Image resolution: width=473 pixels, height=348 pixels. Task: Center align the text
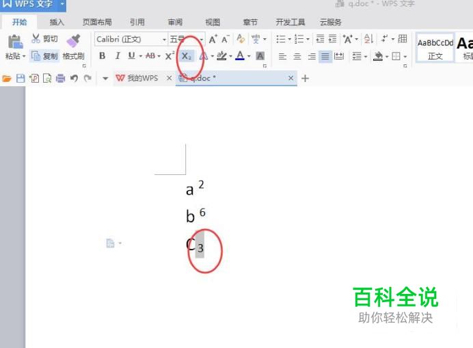297,56
